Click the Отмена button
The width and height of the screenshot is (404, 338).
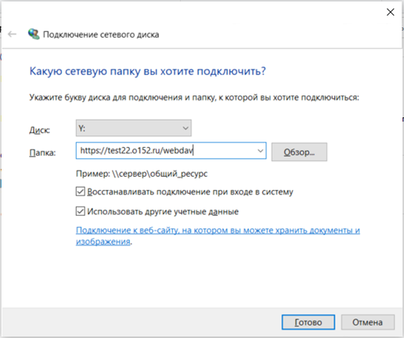(367, 322)
